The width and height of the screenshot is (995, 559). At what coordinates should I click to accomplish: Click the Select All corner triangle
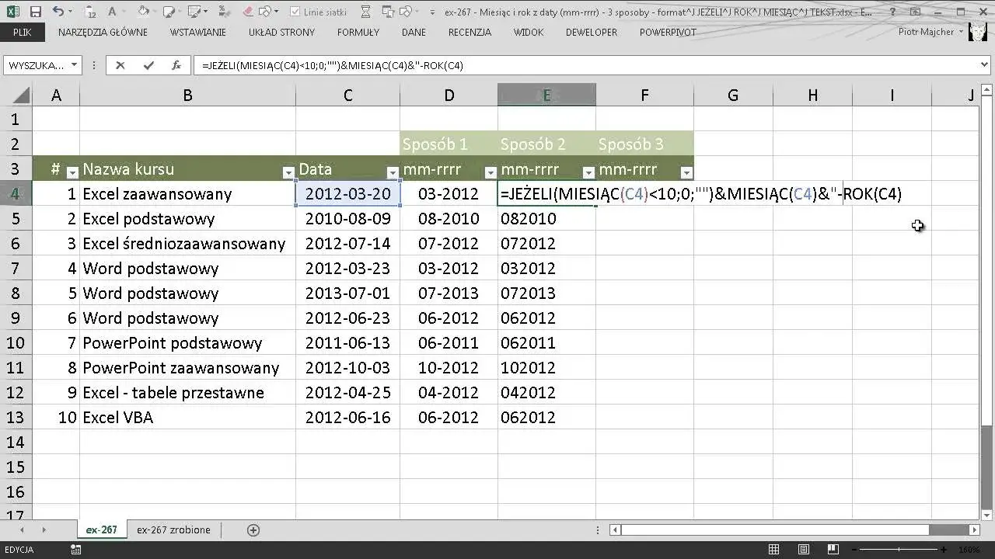[x=23, y=95]
